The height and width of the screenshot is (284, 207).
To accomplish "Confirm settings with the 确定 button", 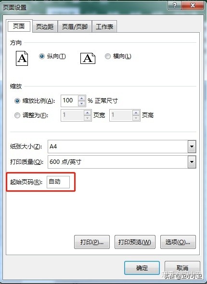I will (x=142, y=268).
